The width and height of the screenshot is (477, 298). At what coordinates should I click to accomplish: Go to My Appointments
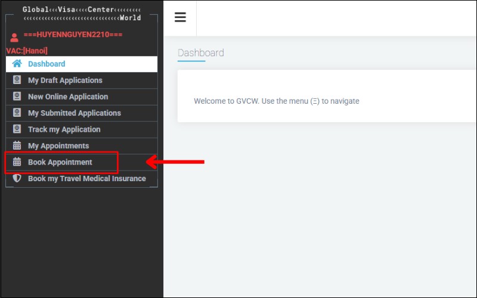(58, 145)
